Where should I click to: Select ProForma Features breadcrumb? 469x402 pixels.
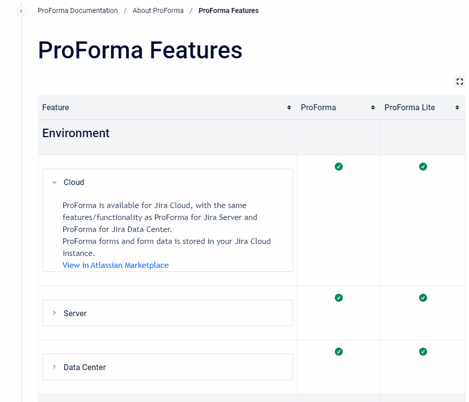pos(229,10)
